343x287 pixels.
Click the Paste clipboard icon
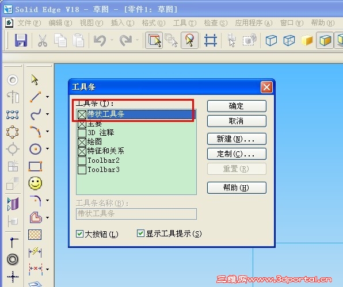point(78,40)
